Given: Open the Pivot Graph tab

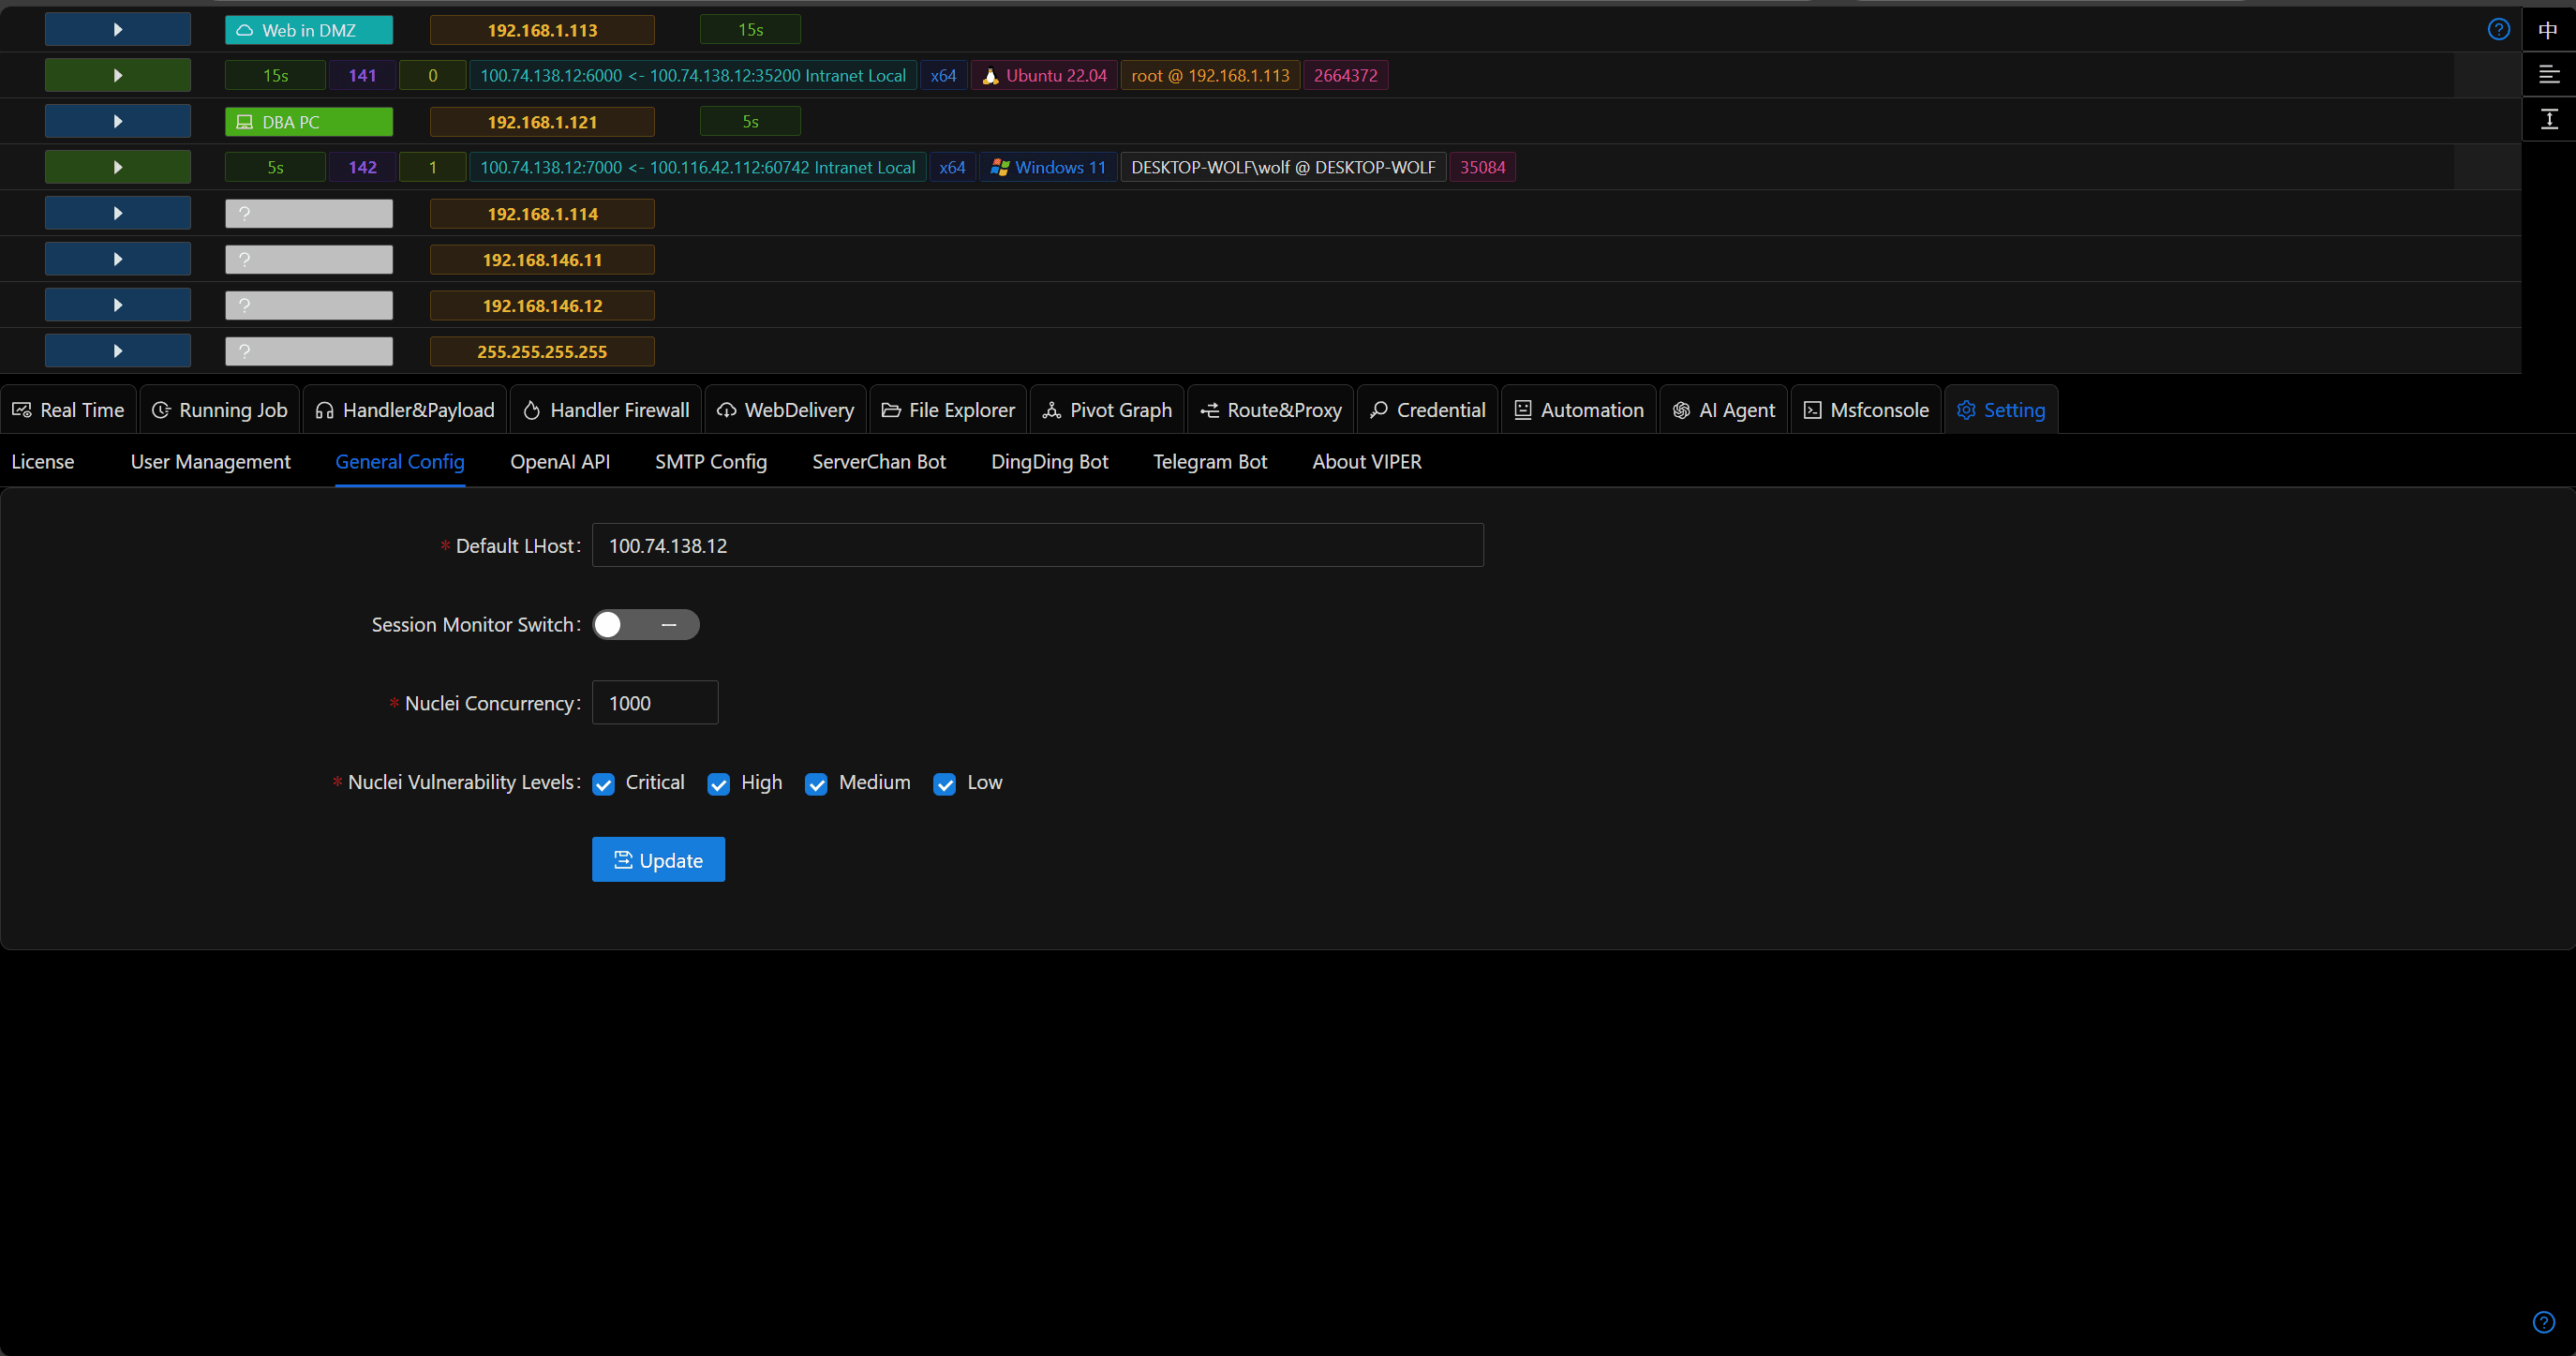Looking at the screenshot, I should click(1107, 410).
